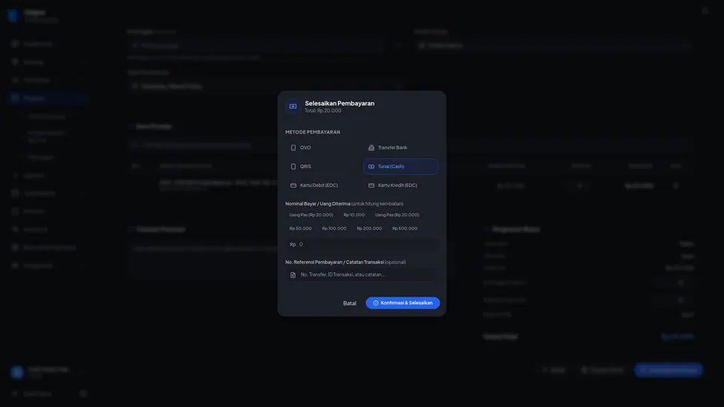
Task: Select OVO as payment method
Action: coord(323,148)
